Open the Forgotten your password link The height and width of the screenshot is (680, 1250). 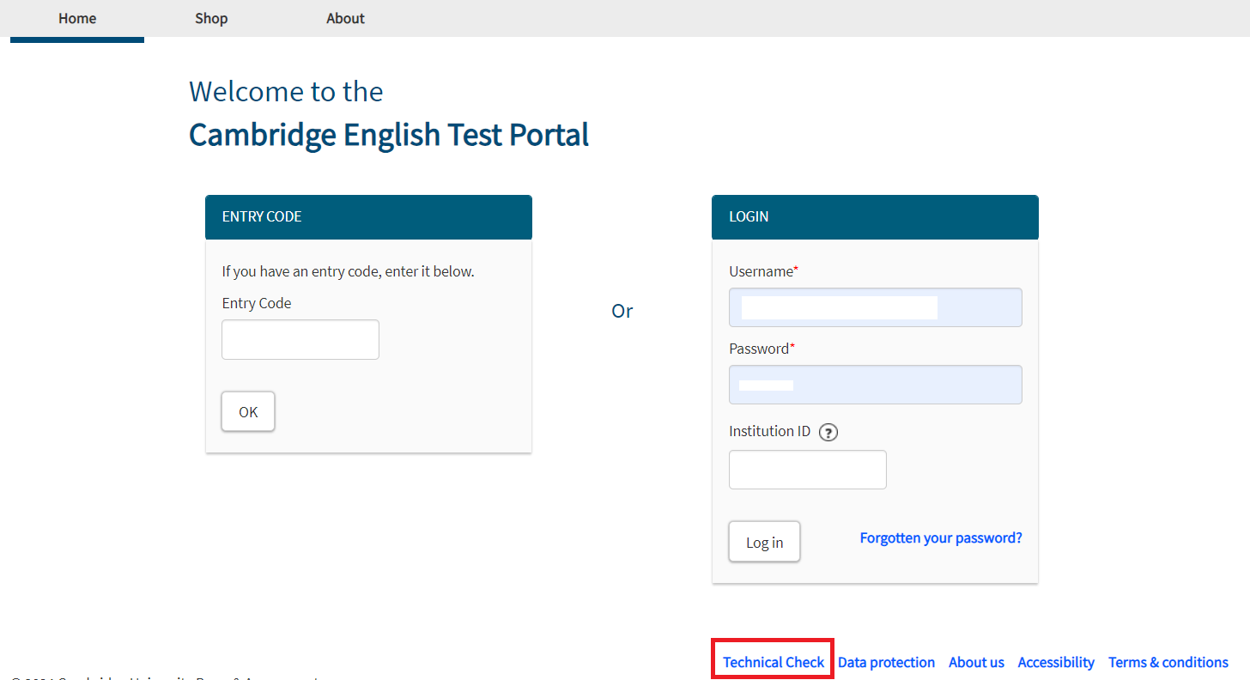pyautogui.click(x=941, y=538)
